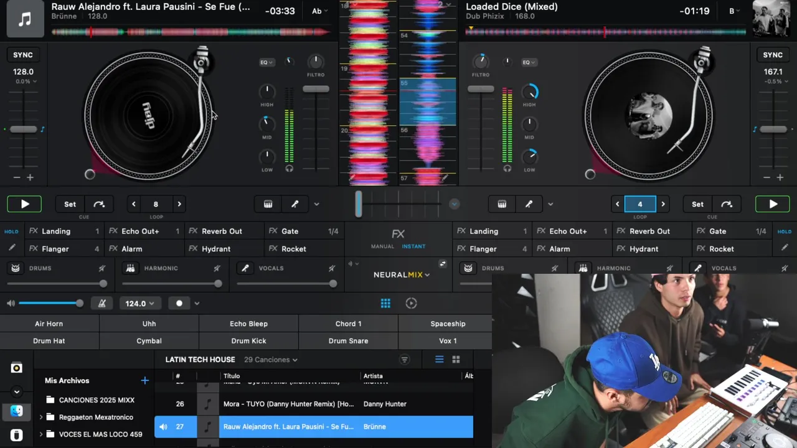Toggle HOLD on left FX panel

(11, 231)
